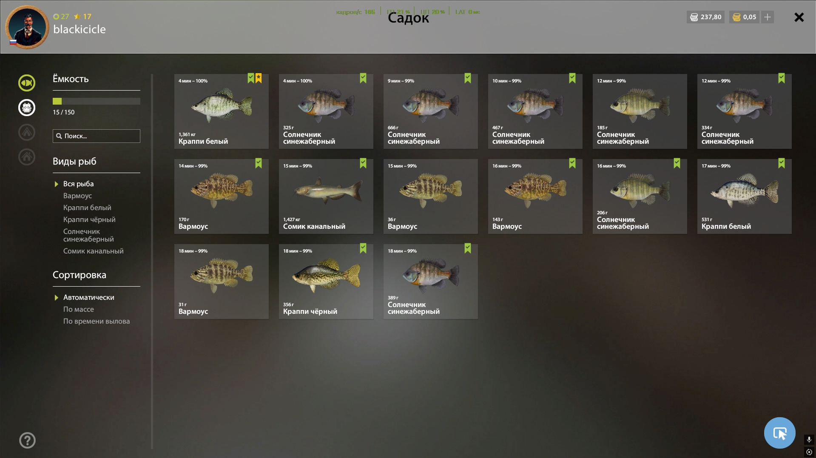Click the blue cursor button in the corner
Viewport: 816px width, 458px height.
coord(779,433)
